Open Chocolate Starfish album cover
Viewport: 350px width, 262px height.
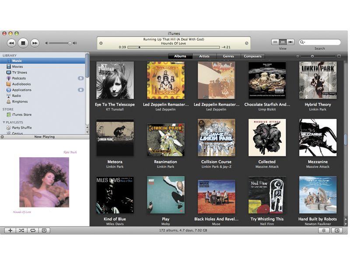(x=267, y=80)
